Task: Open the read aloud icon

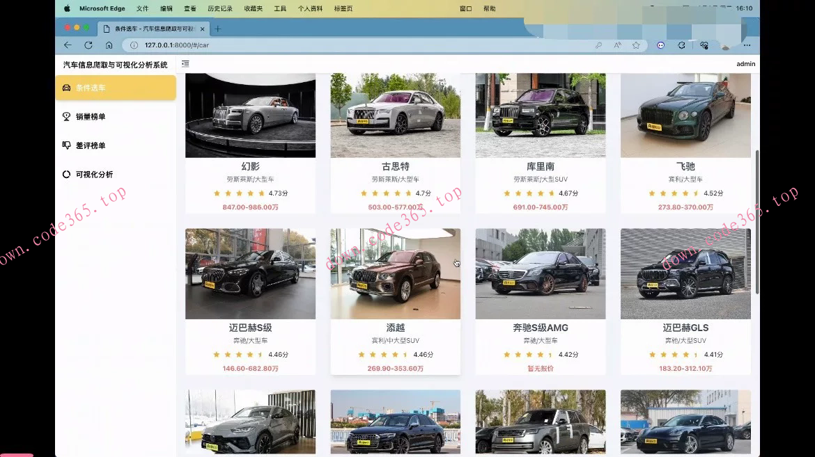Action: tap(617, 45)
